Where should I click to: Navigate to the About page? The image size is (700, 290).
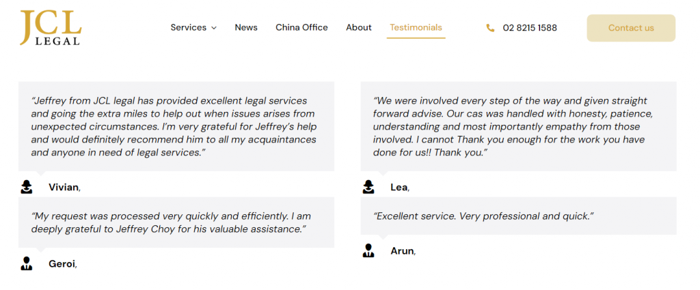coord(359,28)
